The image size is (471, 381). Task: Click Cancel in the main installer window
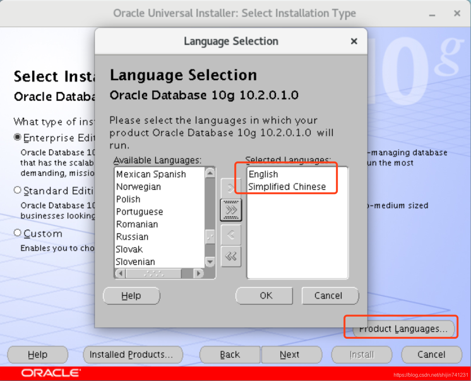pos(432,355)
